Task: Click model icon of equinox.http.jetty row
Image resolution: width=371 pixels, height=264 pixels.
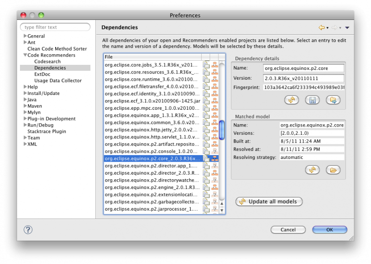Action: click(x=215, y=130)
